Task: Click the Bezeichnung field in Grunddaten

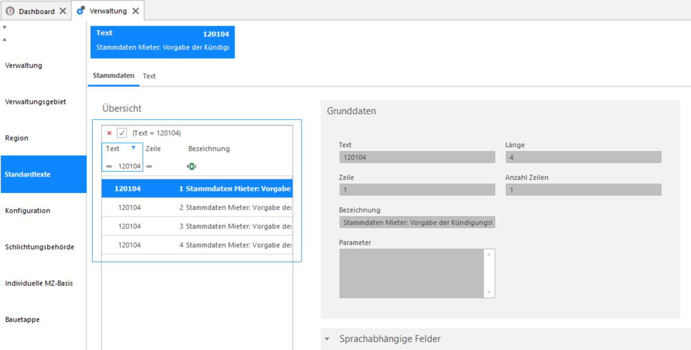Action: point(417,222)
